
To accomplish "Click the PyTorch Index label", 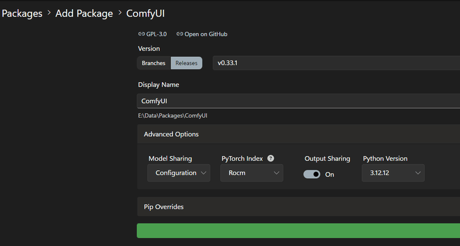I will (x=242, y=159).
